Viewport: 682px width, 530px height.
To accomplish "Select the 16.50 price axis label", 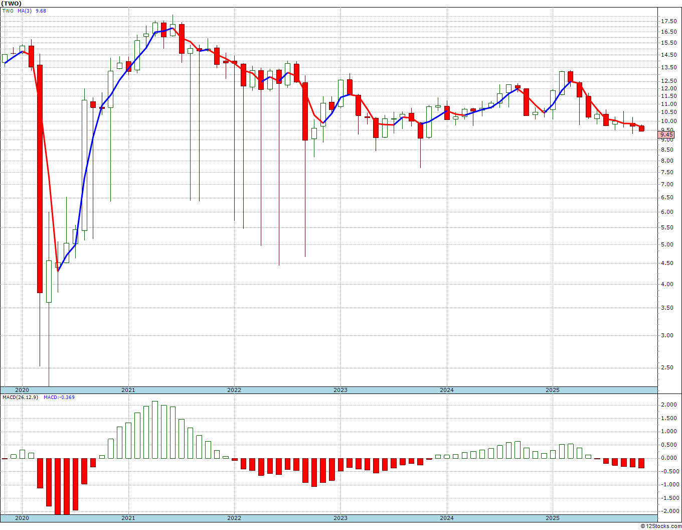I will (669, 32).
